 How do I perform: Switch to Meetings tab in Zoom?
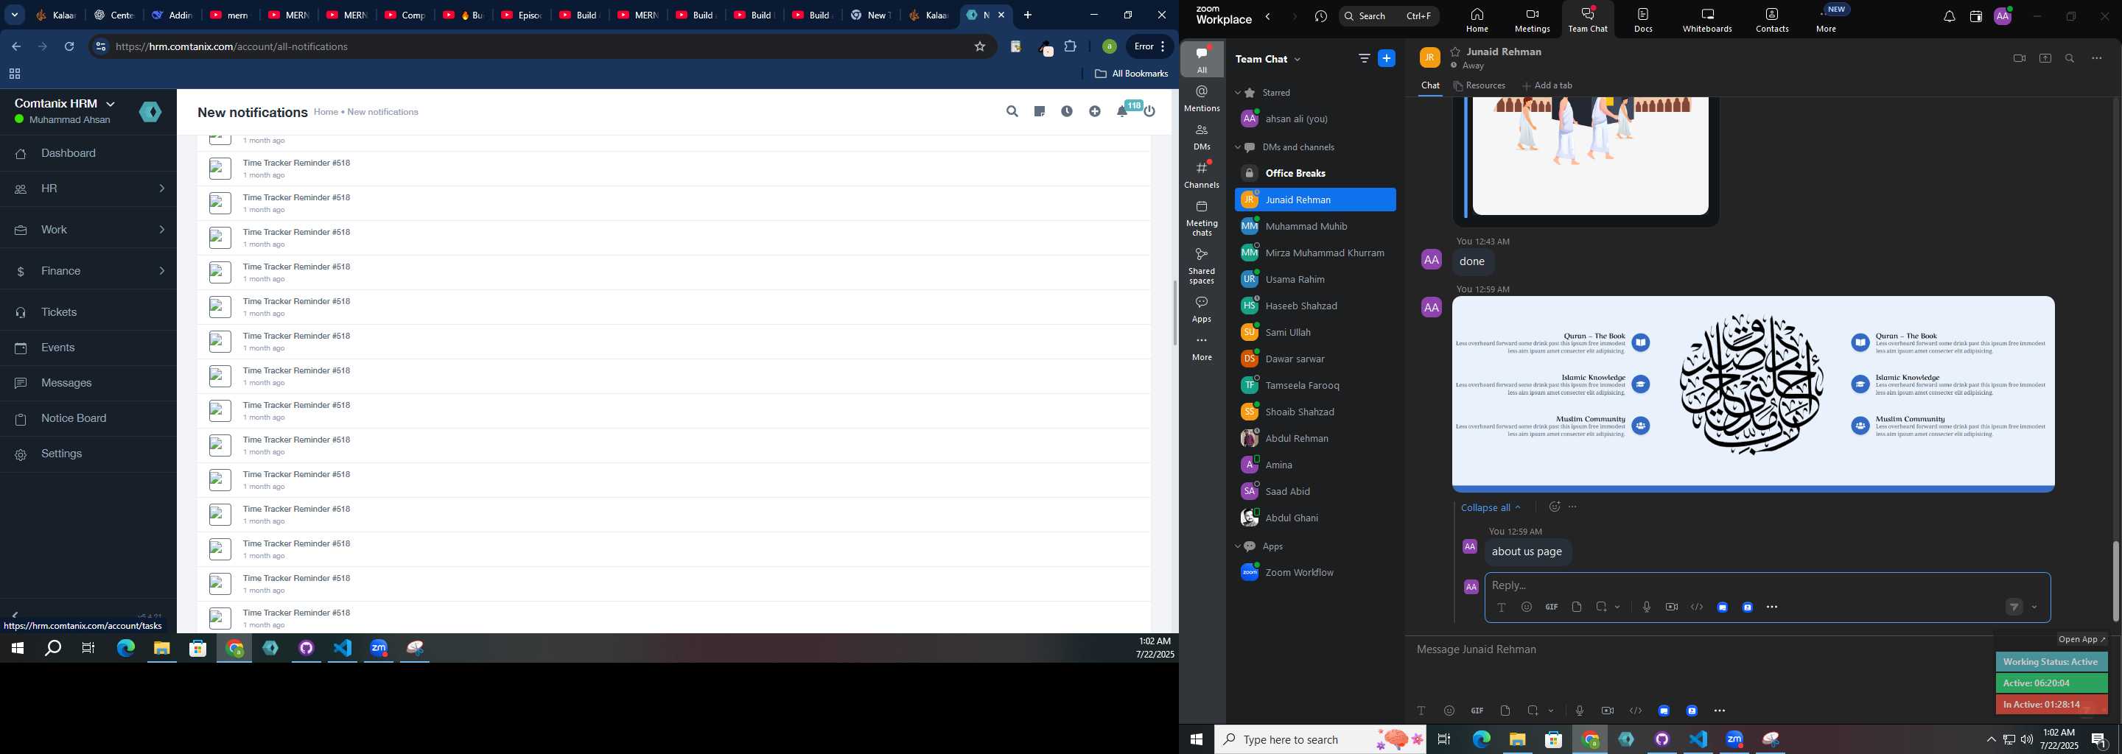coord(1533,20)
